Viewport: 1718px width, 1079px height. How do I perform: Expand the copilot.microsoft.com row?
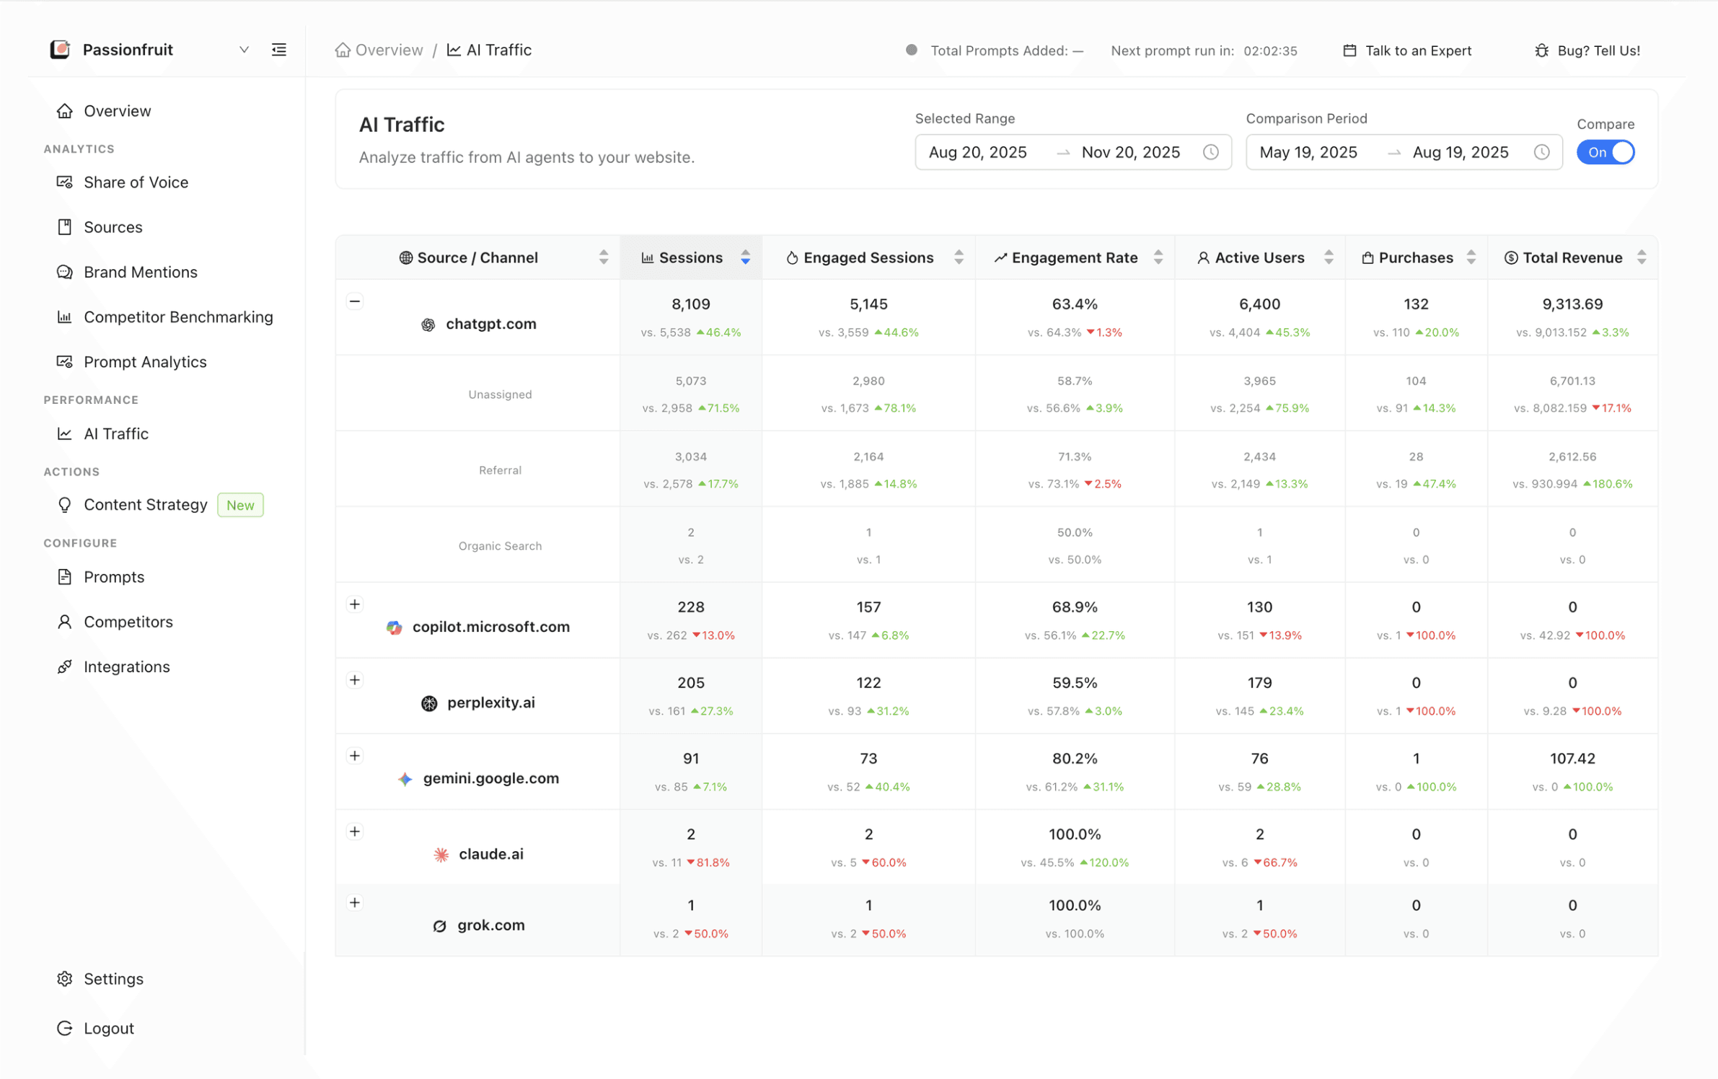(x=355, y=604)
